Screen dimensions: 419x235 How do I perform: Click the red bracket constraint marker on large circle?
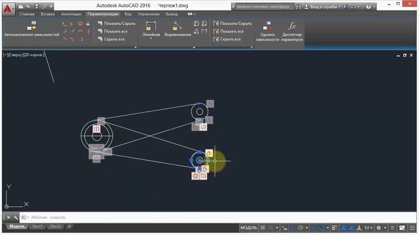96,129
